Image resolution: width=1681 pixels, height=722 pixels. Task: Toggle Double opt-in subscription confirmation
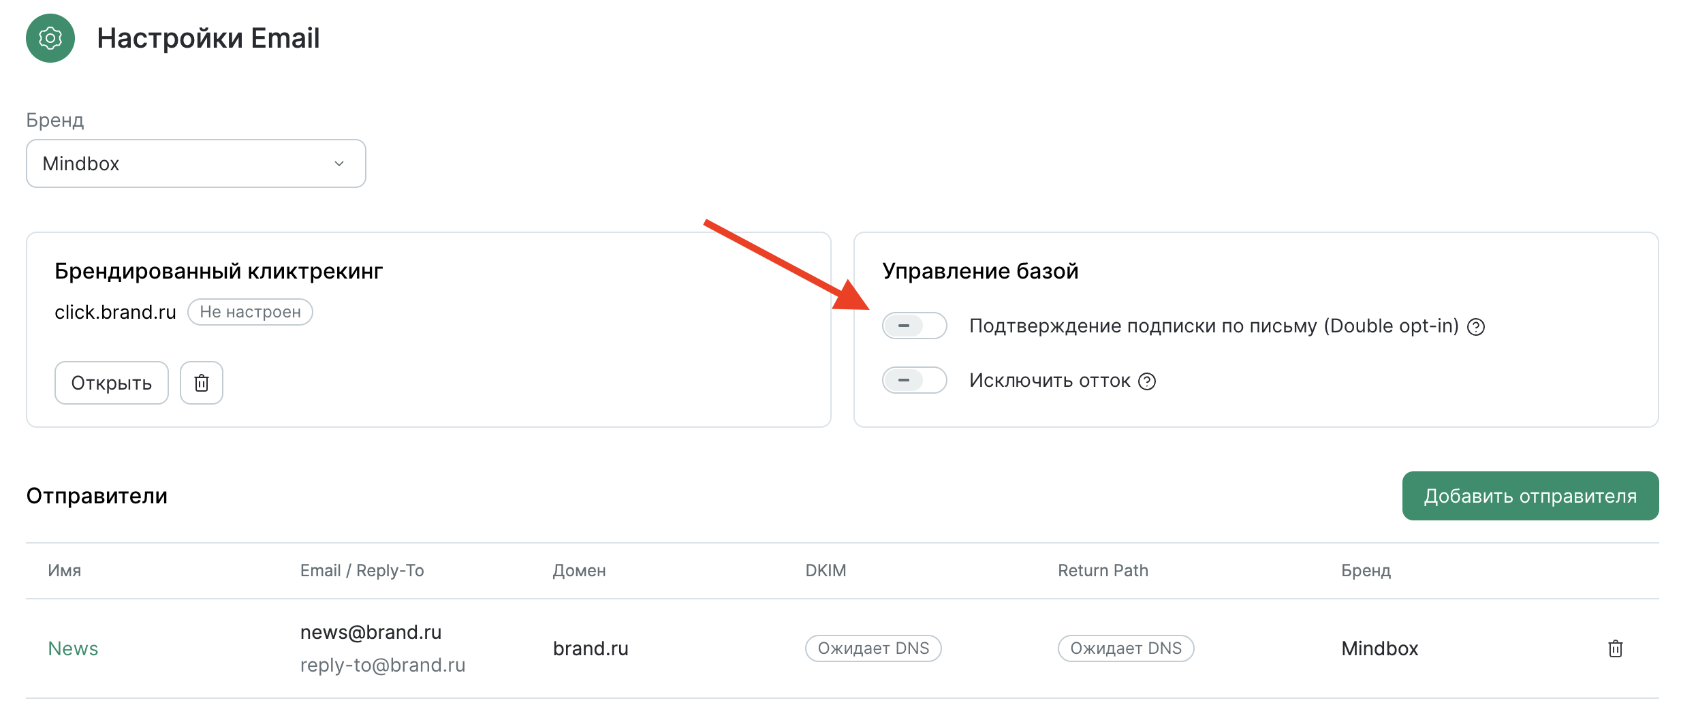click(915, 326)
